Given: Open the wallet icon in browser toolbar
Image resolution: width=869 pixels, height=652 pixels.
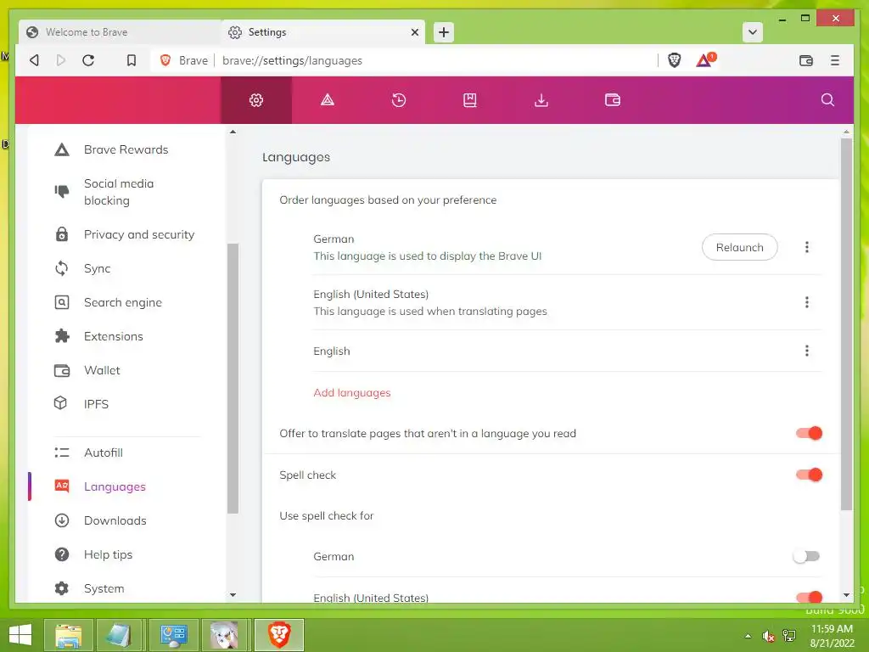Looking at the screenshot, I should click(806, 60).
